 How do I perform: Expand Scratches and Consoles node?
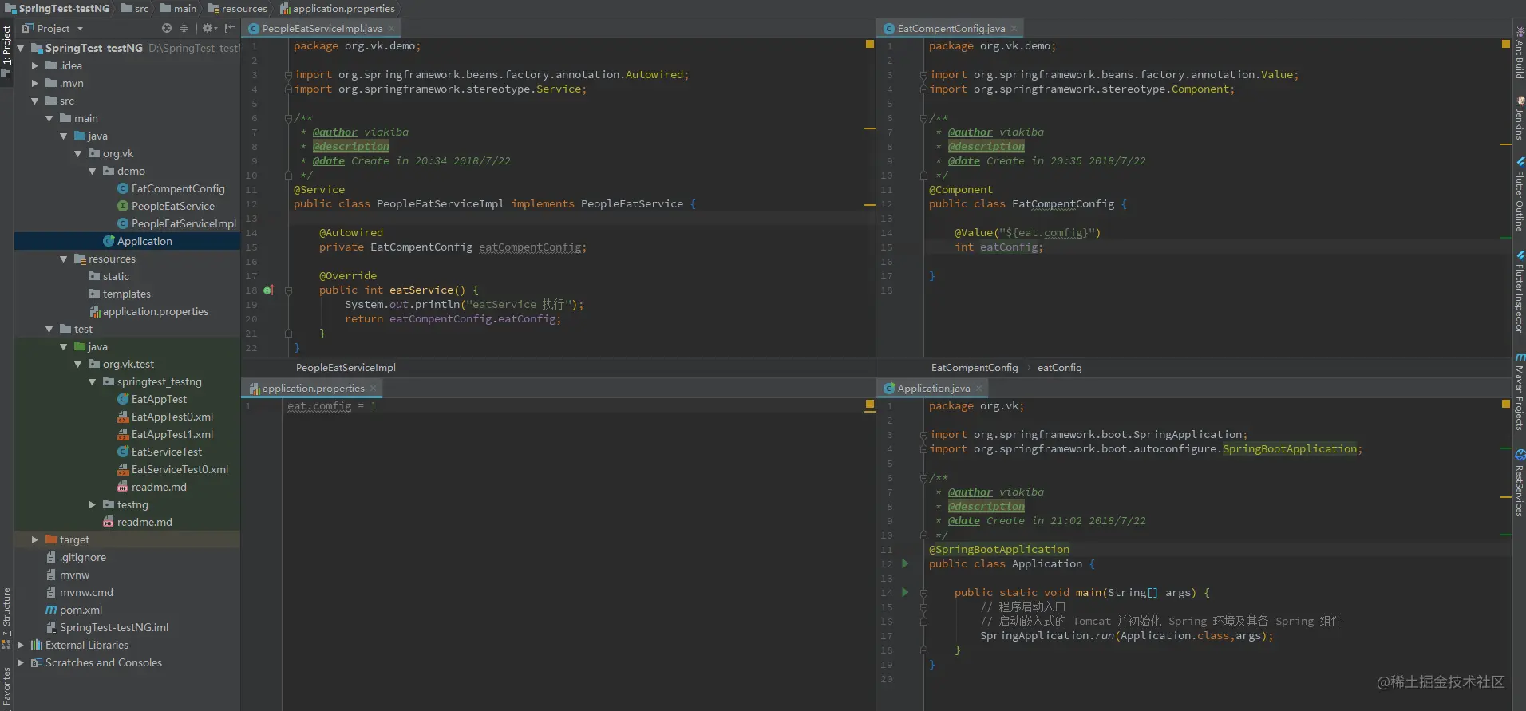22,662
